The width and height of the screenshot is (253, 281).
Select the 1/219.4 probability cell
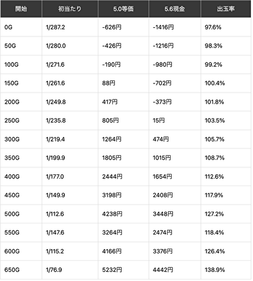[70, 139]
